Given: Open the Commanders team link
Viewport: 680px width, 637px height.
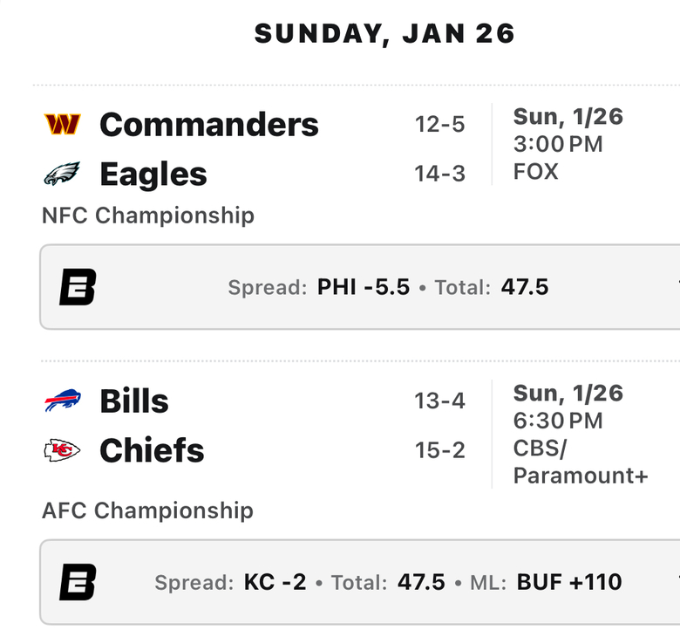Looking at the screenshot, I should click(x=209, y=125).
